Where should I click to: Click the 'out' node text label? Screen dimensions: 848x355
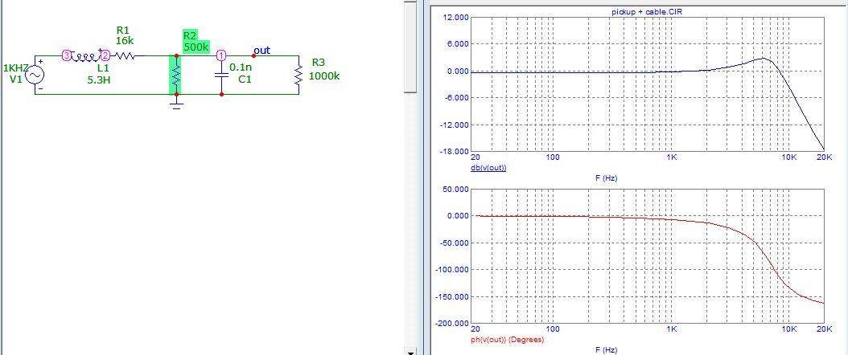coord(262,50)
